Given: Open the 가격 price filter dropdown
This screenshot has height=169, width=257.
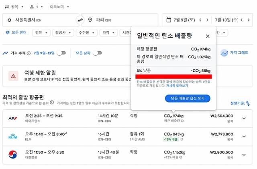Looking at the screenshot, I should point(108,33).
